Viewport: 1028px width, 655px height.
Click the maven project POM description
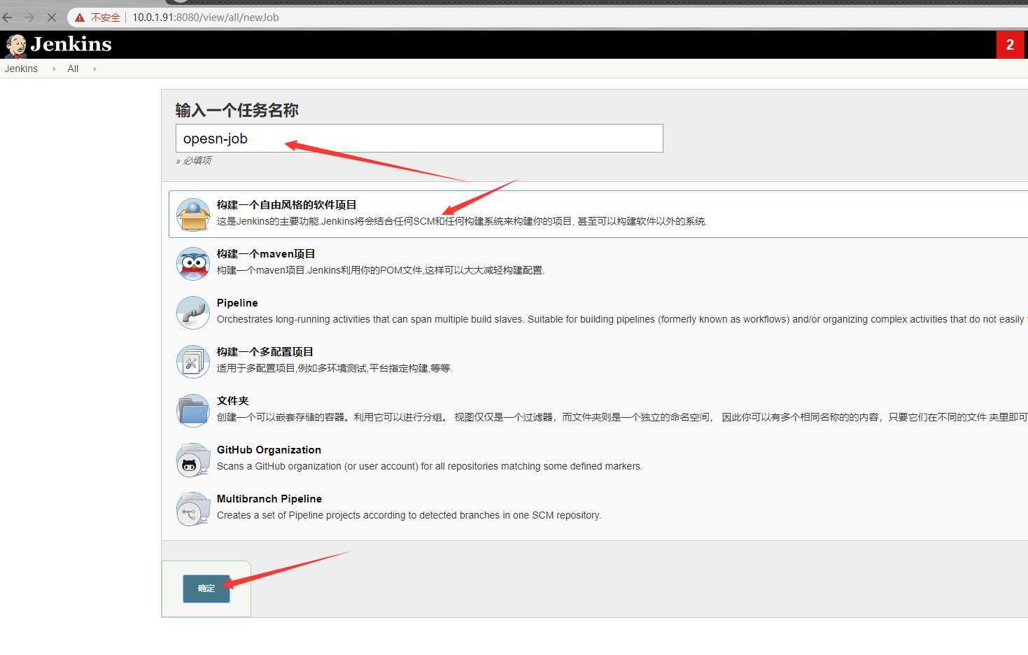(381, 270)
